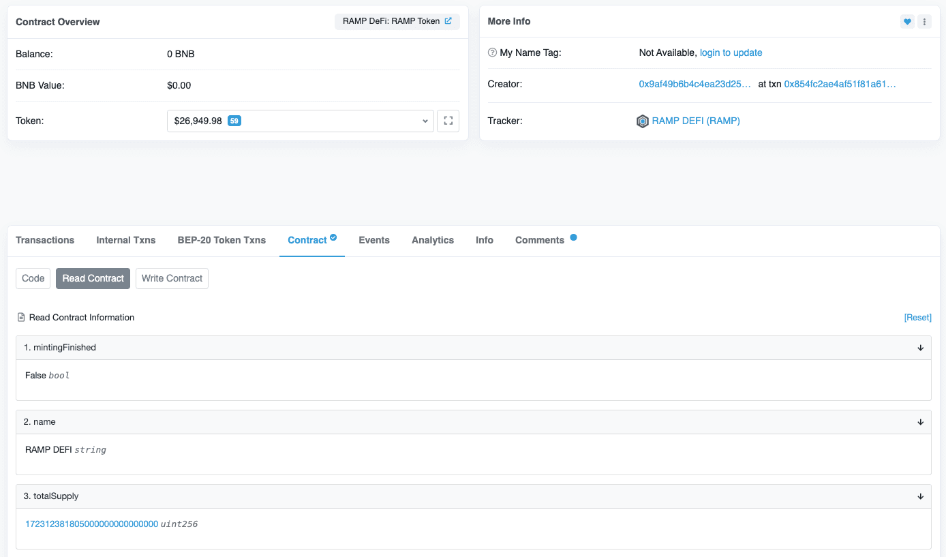Click the totalSupply value number

tap(91, 524)
